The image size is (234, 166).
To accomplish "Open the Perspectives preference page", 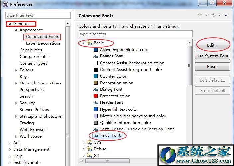I will (x=32, y=90).
